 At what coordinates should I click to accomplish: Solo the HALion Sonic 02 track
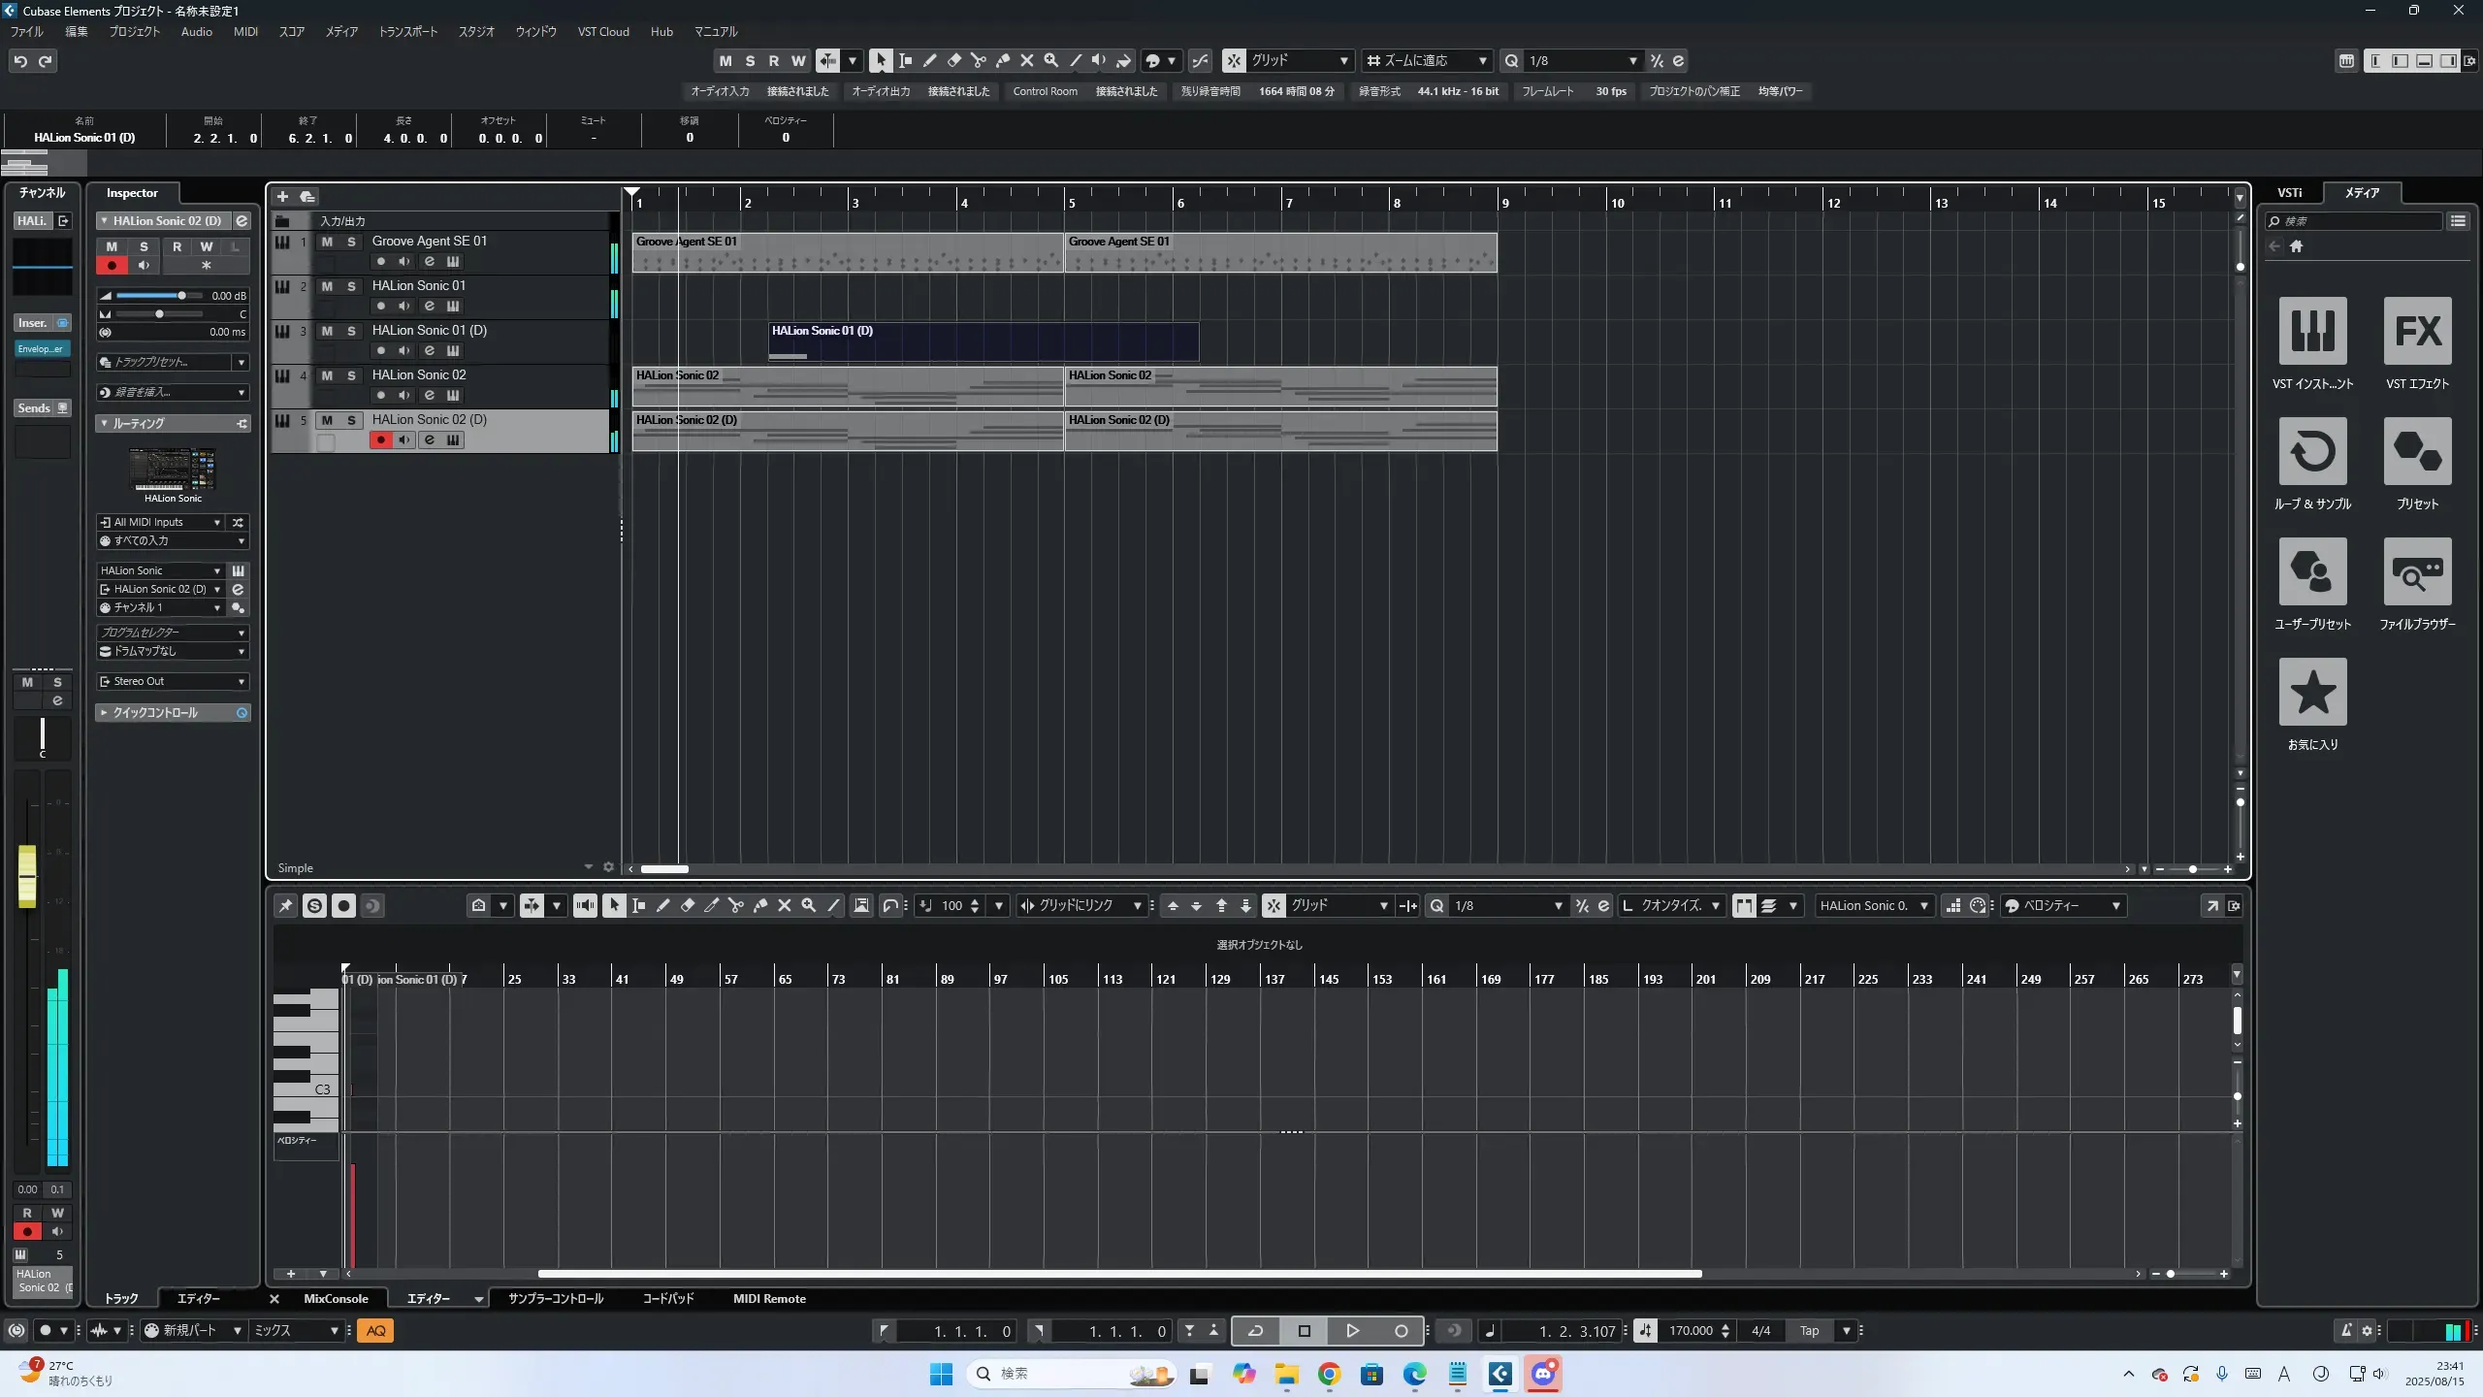tap(351, 375)
